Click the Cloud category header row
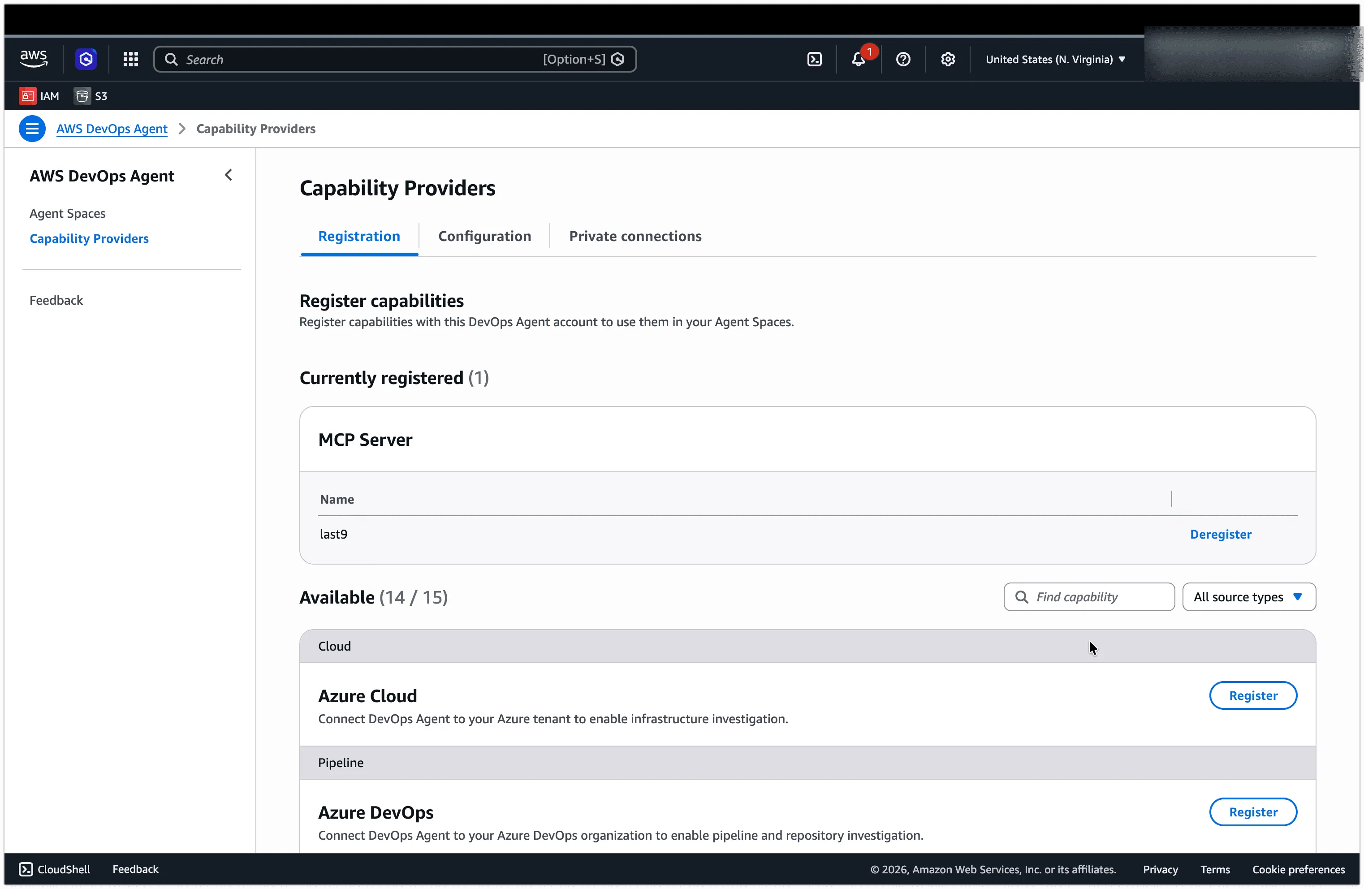Screen dimensions: 1364x889 807,646
